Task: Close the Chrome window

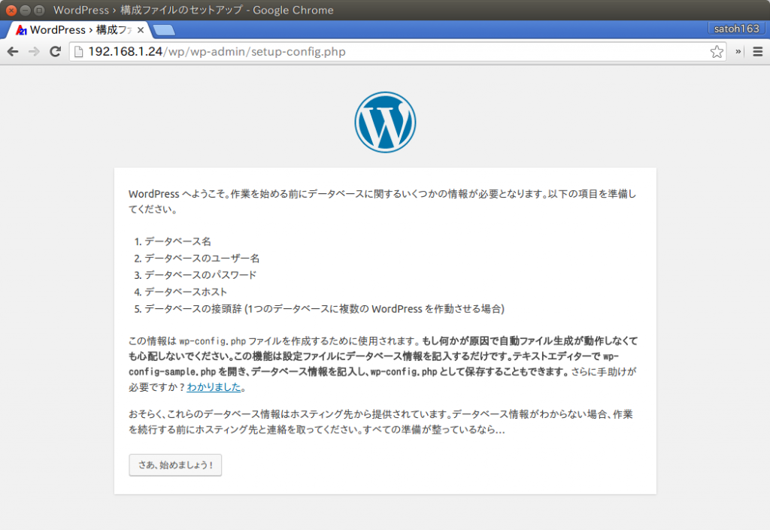Action: coord(11,10)
